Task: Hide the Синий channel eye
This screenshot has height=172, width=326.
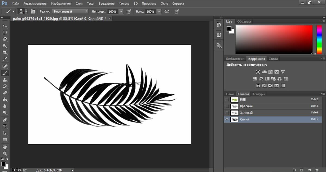Action: point(227,119)
